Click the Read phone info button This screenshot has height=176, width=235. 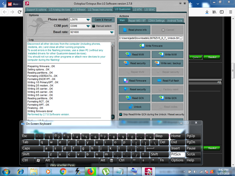pos(134,30)
